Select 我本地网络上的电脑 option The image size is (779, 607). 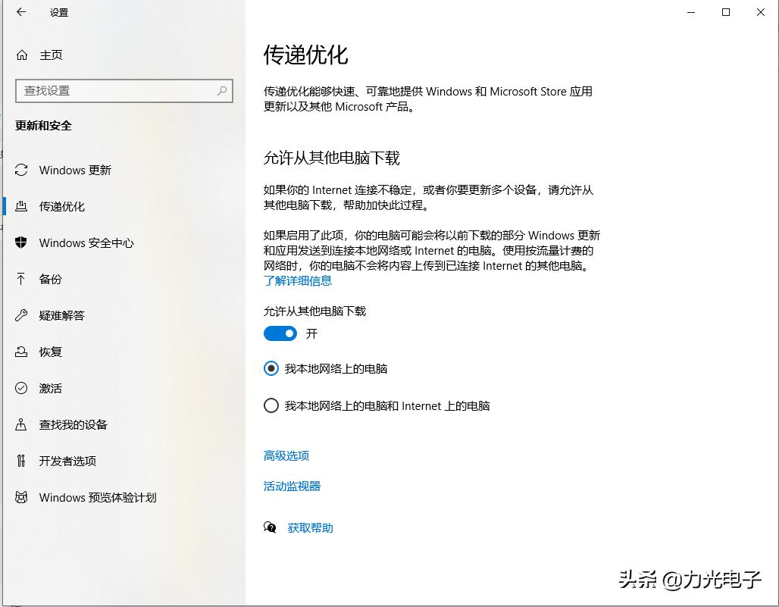coord(271,368)
